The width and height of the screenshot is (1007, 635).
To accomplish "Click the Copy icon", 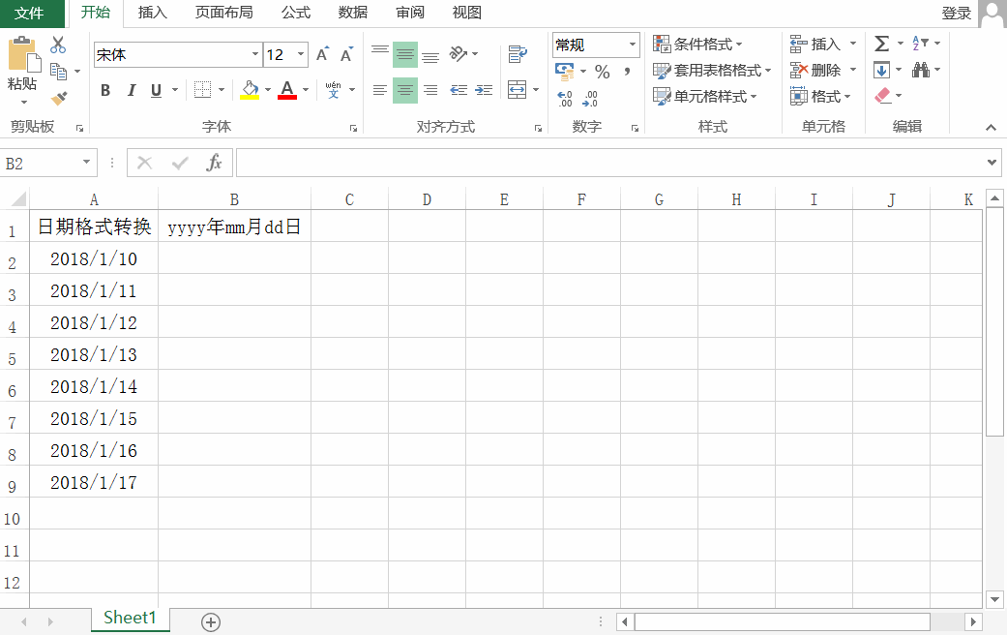I will tap(58, 72).
